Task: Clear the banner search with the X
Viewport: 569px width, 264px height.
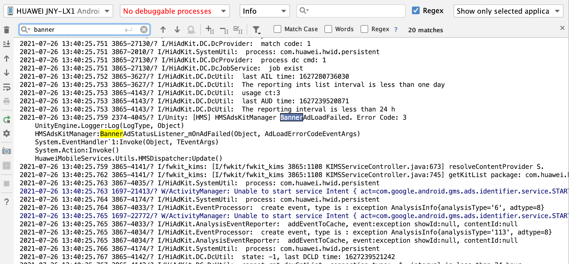Action: point(143,29)
